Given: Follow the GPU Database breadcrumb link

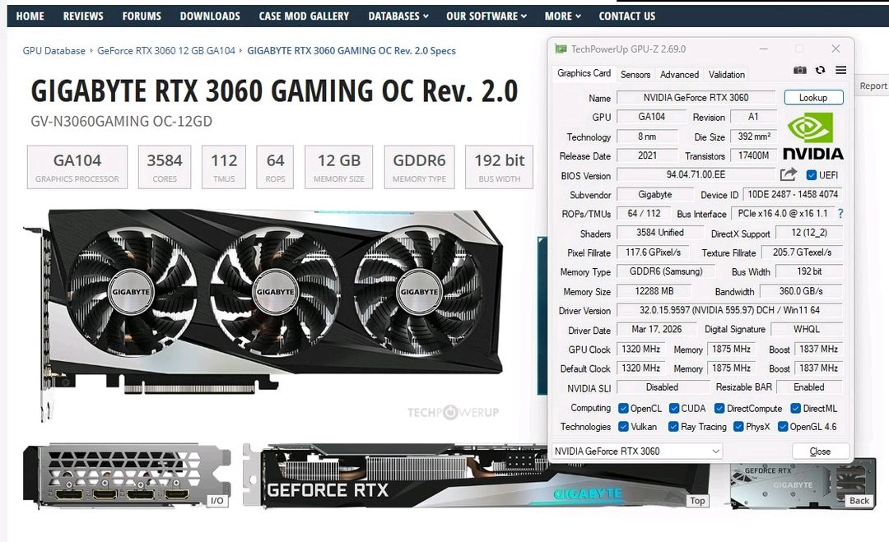Looking at the screenshot, I should click(x=54, y=50).
